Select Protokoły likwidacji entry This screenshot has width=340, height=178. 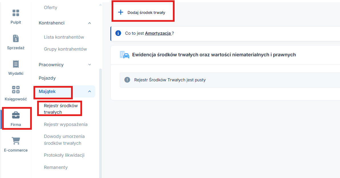64,155
